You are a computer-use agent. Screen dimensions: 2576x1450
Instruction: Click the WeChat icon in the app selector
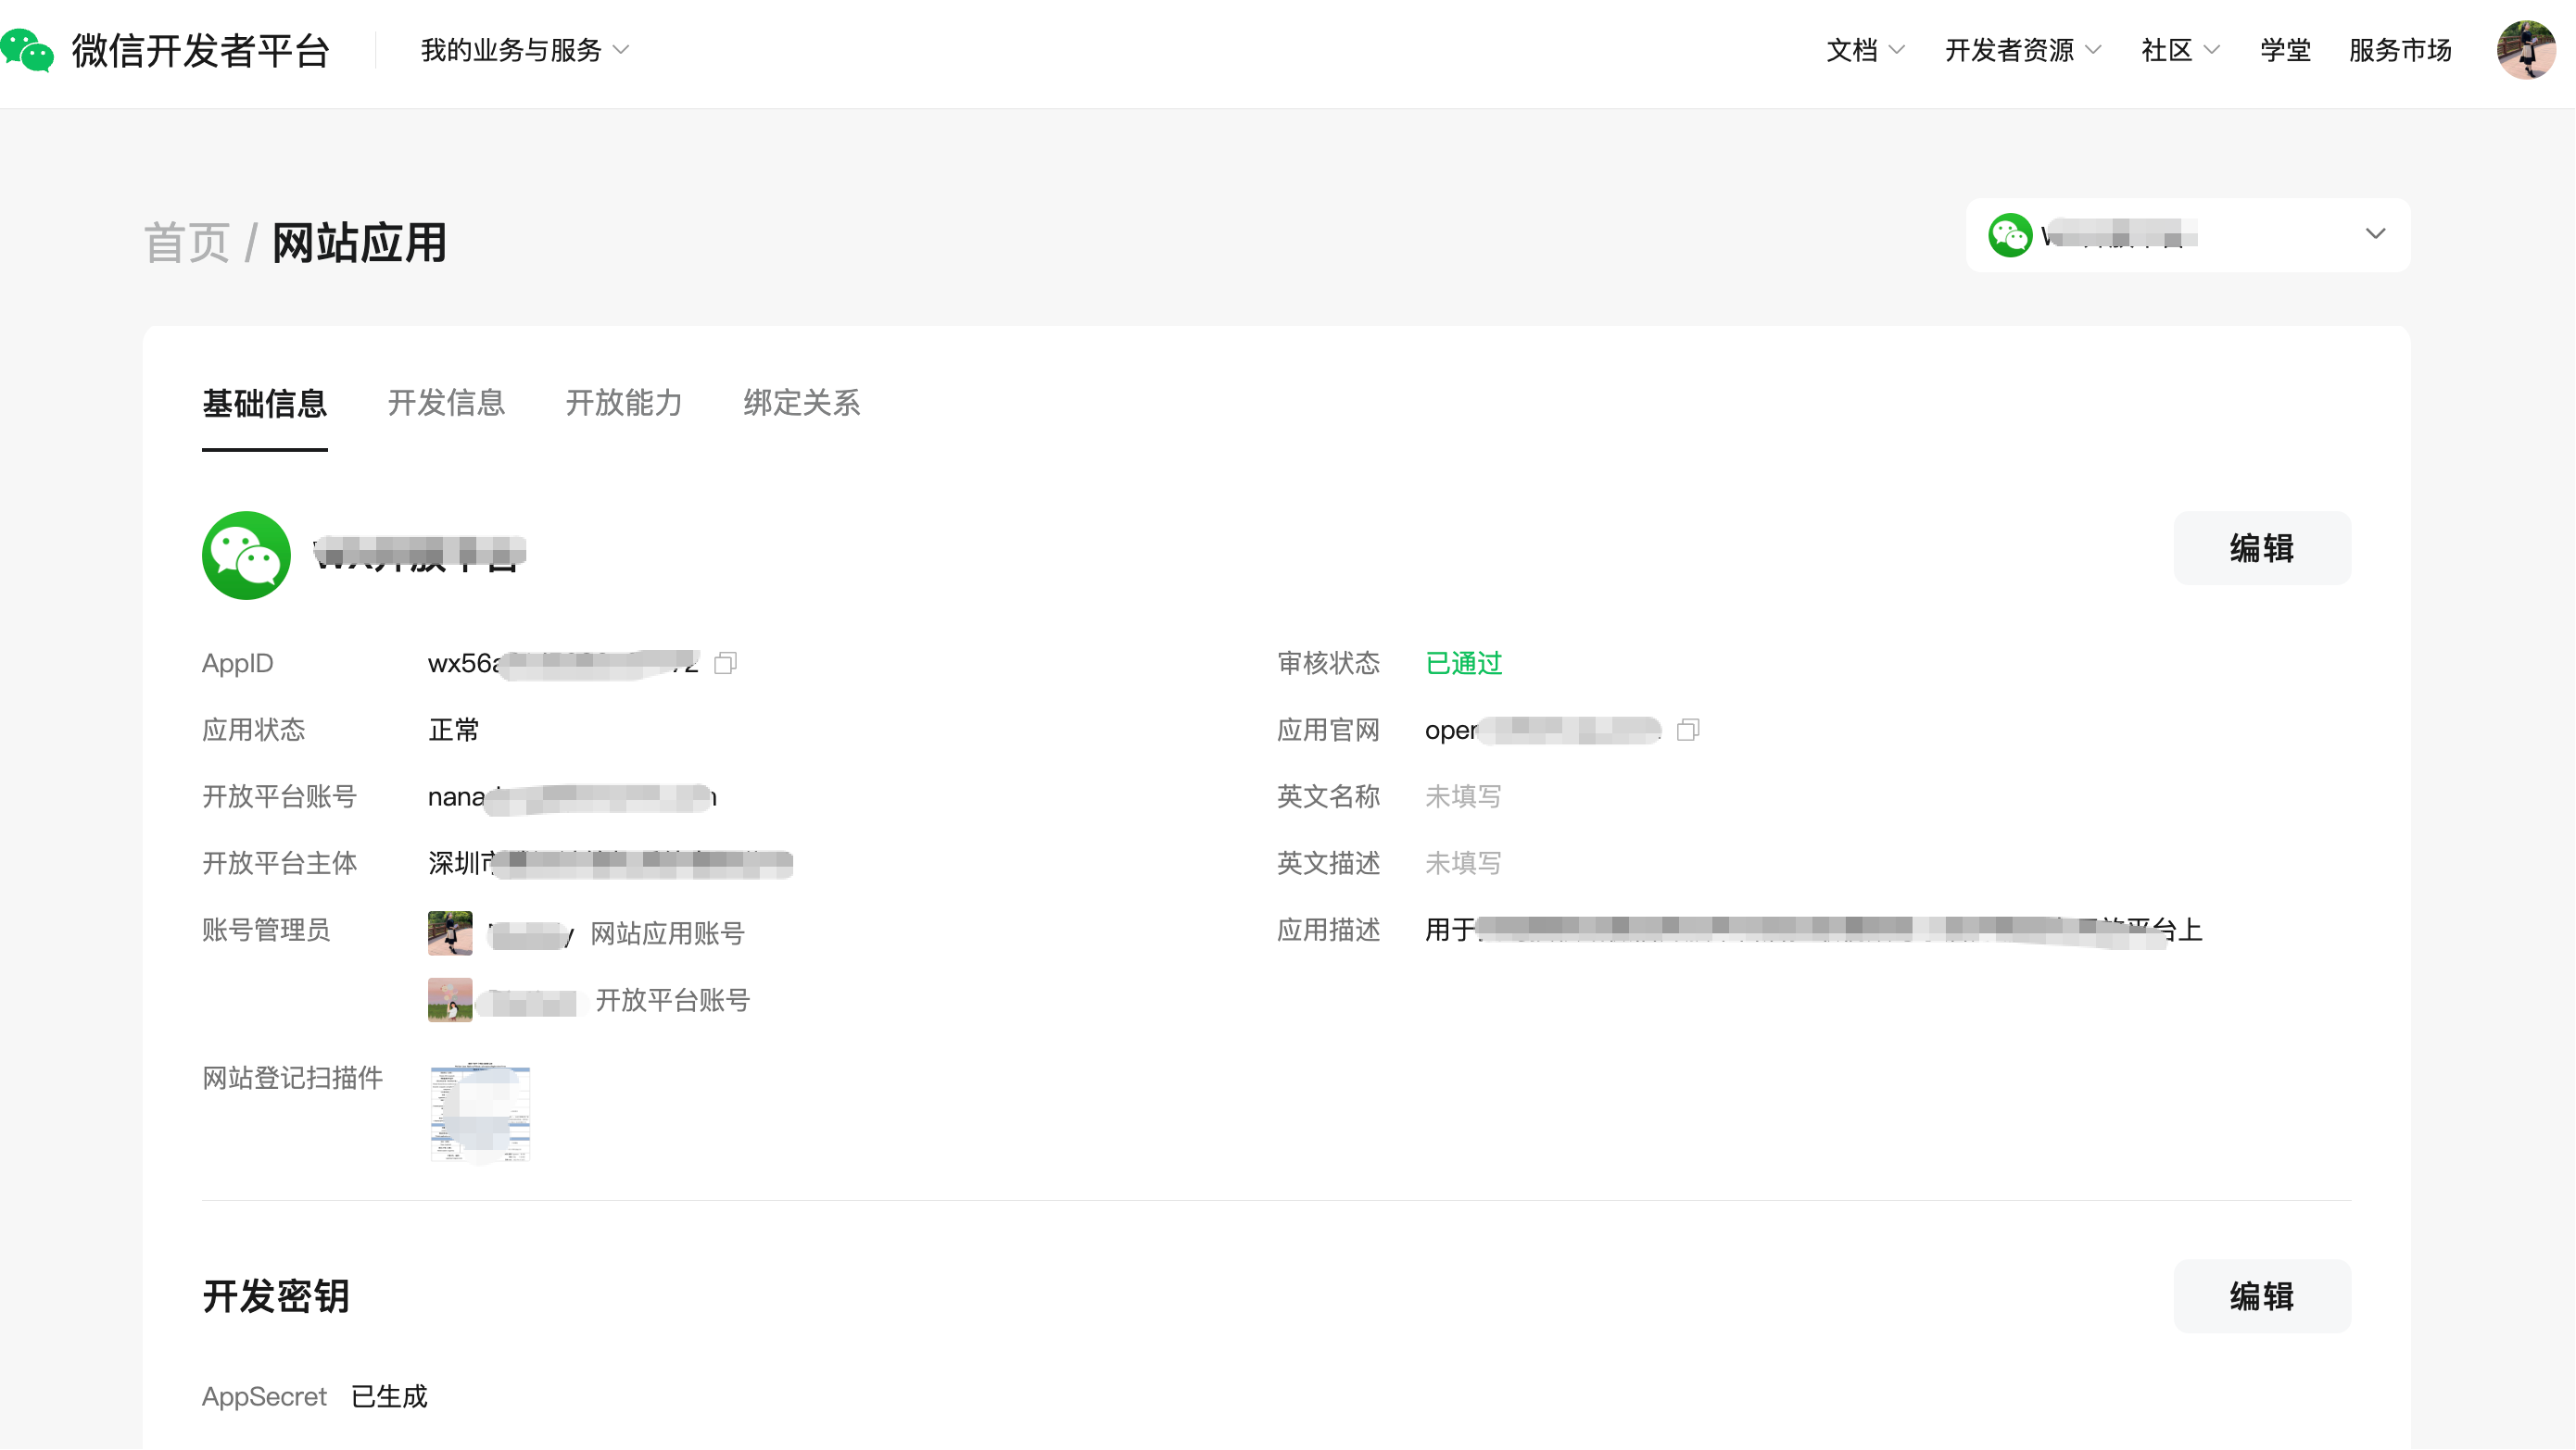[x=2010, y=236]
